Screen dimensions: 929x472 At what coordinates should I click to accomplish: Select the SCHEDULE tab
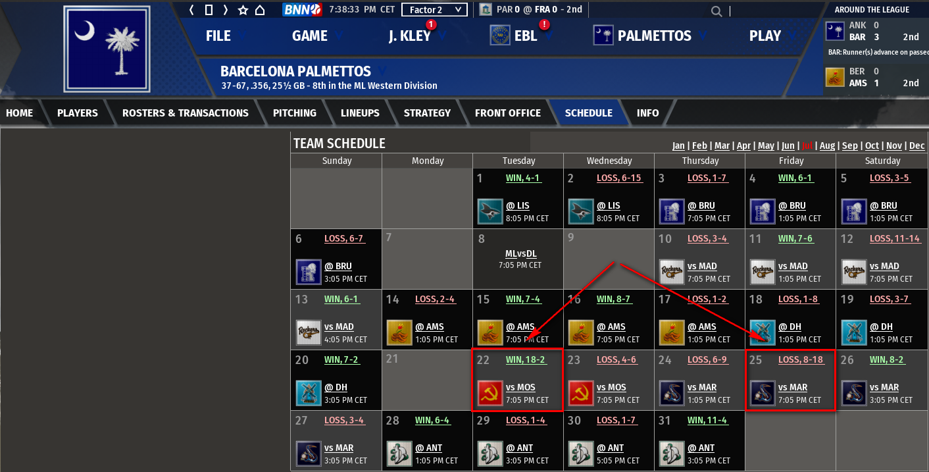(589, 113)
